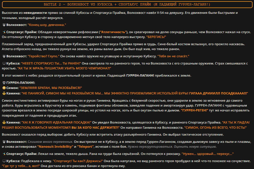Click "СИМОН, ОГОНЬ ИЗ ВСЕГО, ЧТО ЕСТЬ!"
The width and height of the screenshot is (254, 169).
pos(215,128)
